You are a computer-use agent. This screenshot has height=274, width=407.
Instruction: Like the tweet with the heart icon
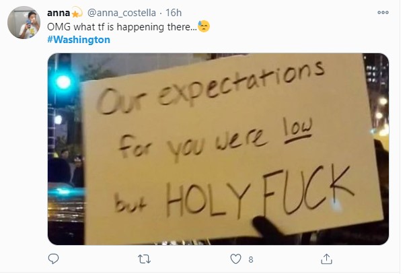click(235, 259)
